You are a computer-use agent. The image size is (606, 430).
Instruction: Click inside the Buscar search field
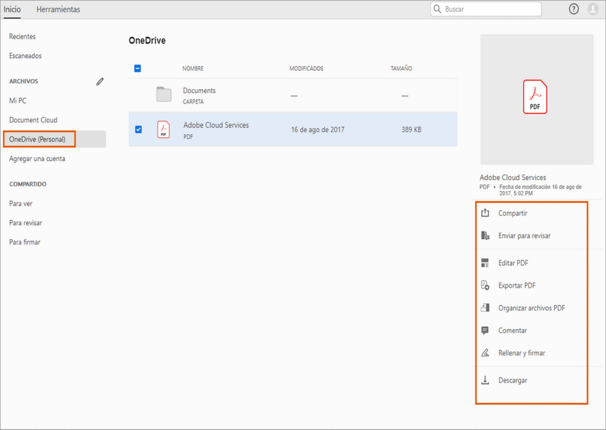click(x=486, y=9)
